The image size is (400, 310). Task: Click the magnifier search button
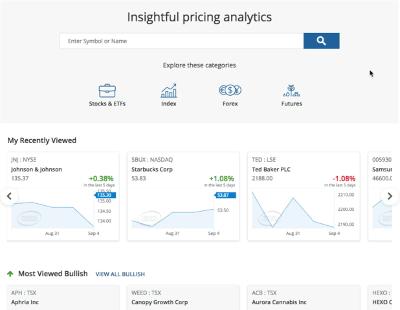pyautogui.click(x=321, y=41)
